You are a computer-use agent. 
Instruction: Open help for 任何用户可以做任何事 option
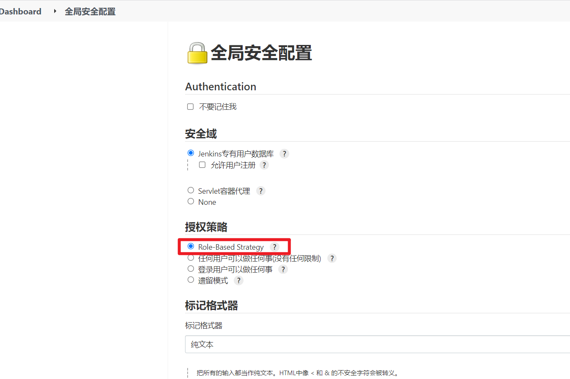(332, 258)
